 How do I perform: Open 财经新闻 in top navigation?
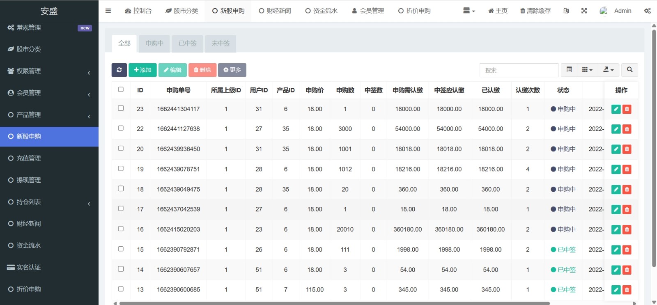pyautogui.click(x=275, y=11)
